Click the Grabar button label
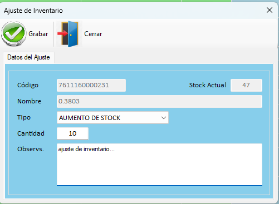 (38, 34)
